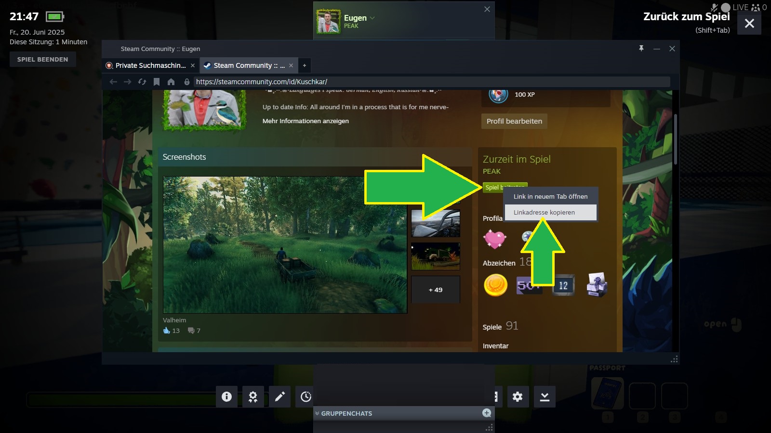771x433 pixels.
Task: Select the Steam Community tab
Action: tap(248, 65)
